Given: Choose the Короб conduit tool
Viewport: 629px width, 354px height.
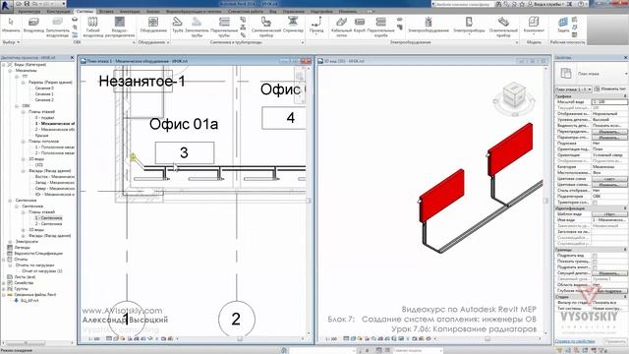Looking at the screenshot, I should tap(360, 25).
